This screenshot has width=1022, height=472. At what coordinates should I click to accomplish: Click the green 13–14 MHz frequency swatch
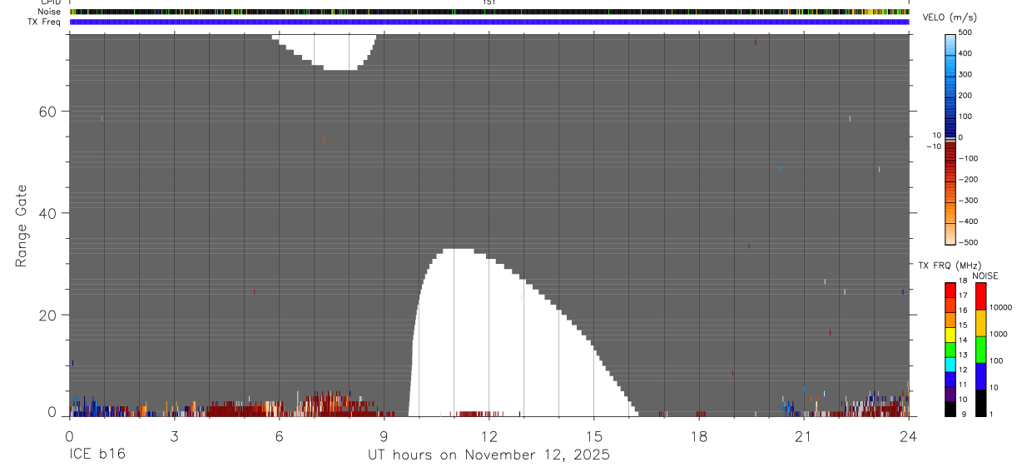[950, 350]
